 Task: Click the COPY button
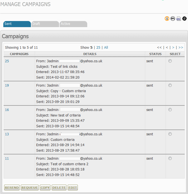45,188
